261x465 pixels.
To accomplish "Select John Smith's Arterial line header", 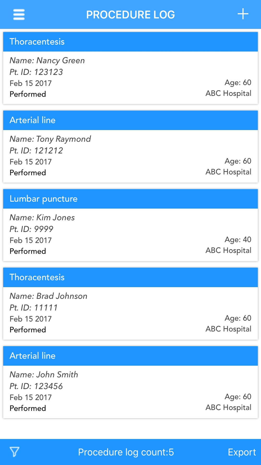I will 130,356.
